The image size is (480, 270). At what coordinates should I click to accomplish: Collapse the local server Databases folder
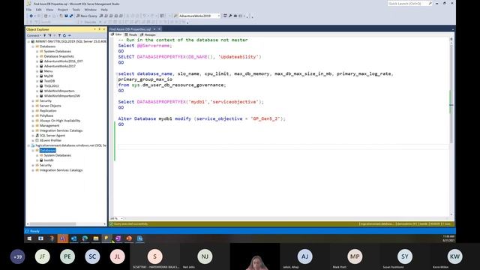33,46
